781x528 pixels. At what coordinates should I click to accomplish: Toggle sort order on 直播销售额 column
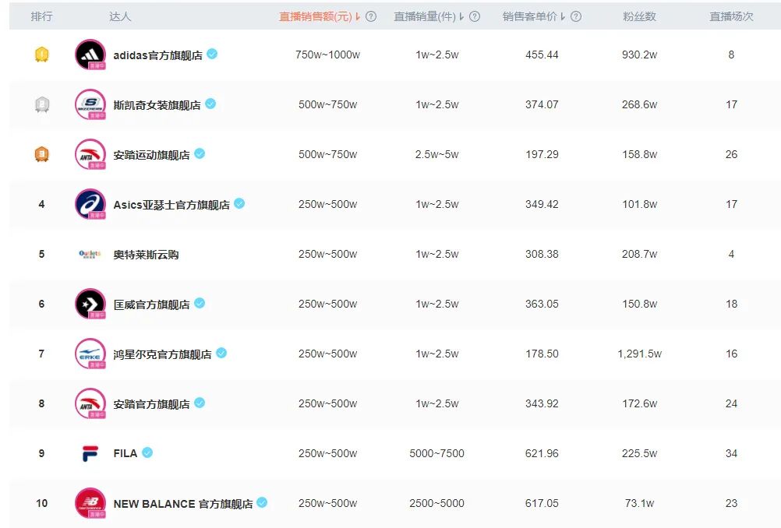click(358, 14)
